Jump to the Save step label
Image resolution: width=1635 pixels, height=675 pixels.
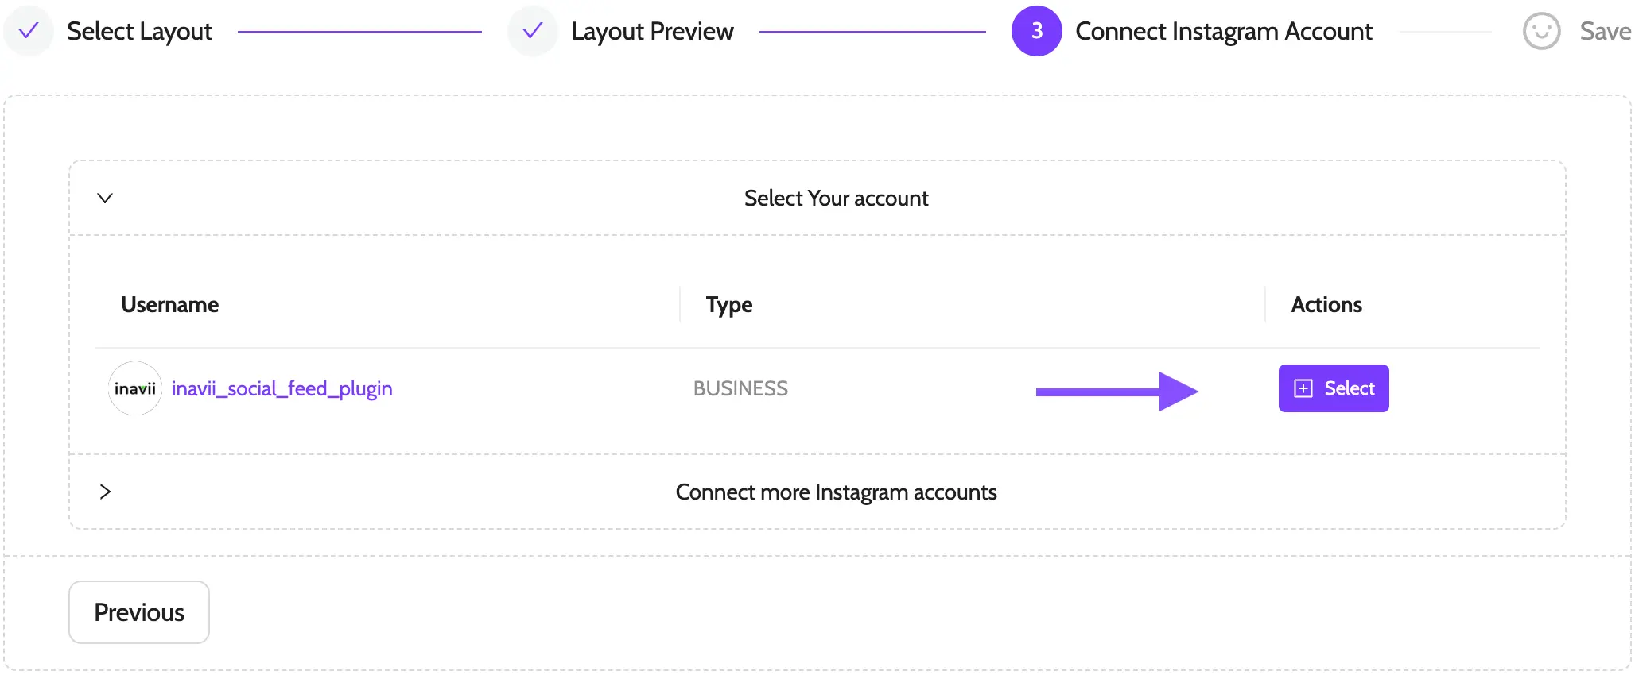click(1605, 31)
